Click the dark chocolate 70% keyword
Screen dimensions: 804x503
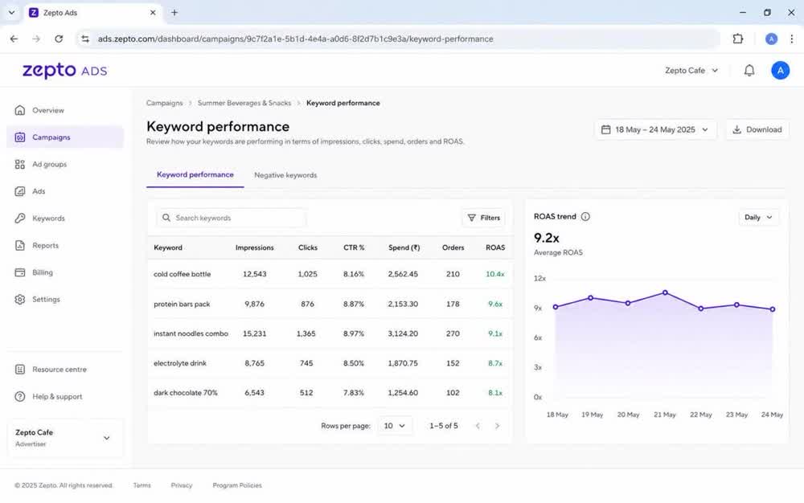[x=186, y=393]
